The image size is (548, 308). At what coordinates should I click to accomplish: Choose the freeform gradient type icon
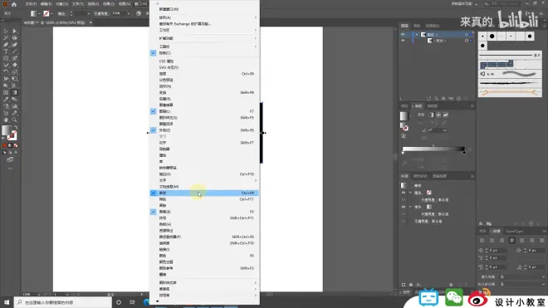[x=446, y=115]
